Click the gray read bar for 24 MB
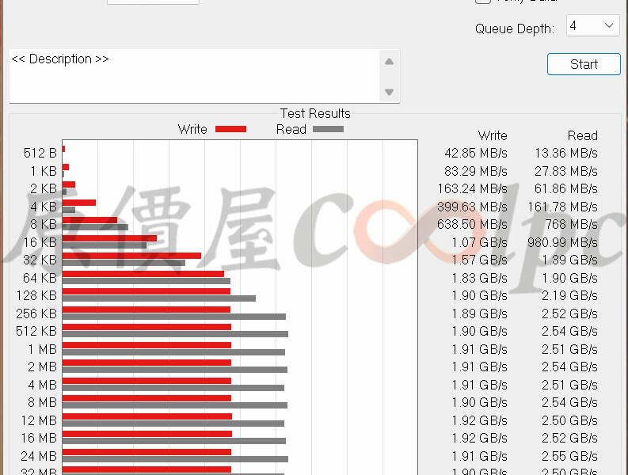Image resolution: width=628 pixels, height=475 pixels. pyautogui.click(x=175, y=459)
